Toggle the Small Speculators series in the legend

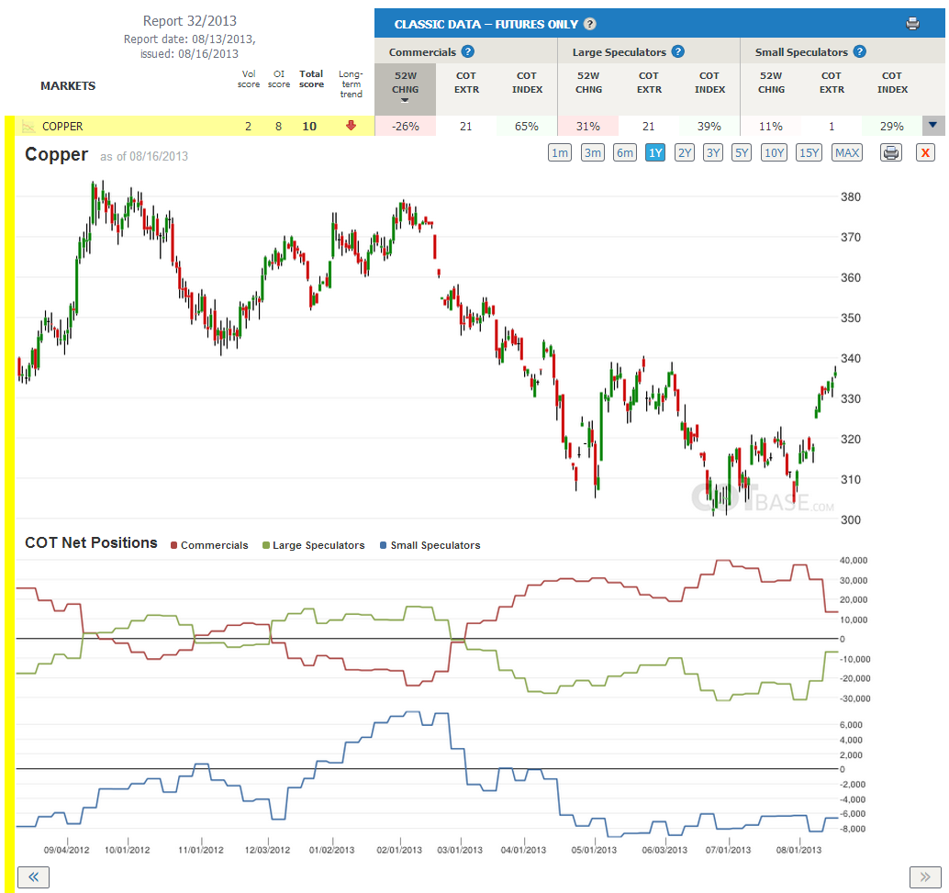430,545
